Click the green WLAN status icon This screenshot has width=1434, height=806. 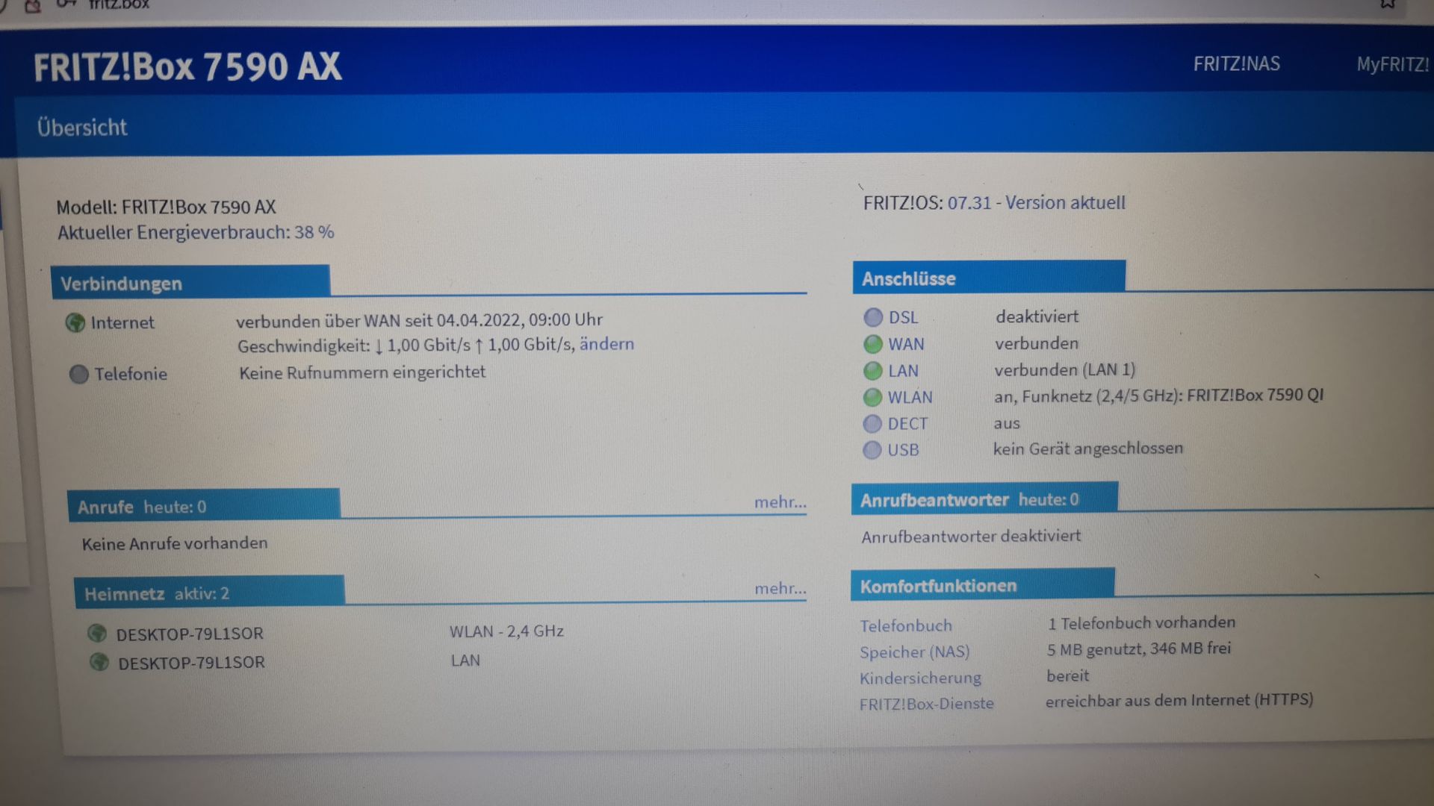point(872,397)
